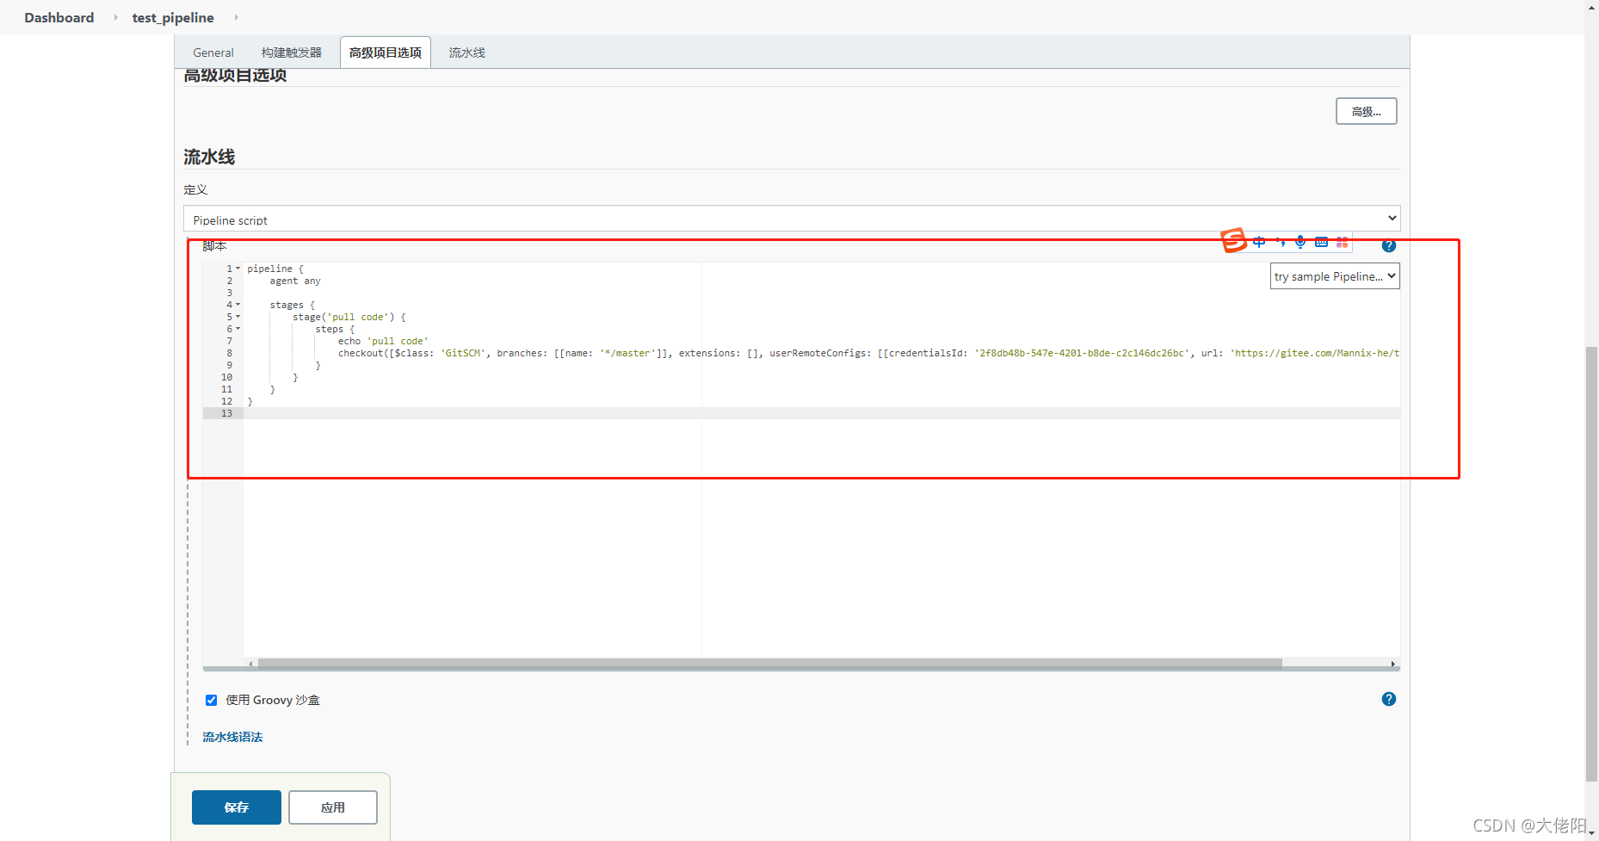Viewport: 1599px width, 841px height.
Task: Click the editor scrollbar right arrow
Action: [1392, 664]
